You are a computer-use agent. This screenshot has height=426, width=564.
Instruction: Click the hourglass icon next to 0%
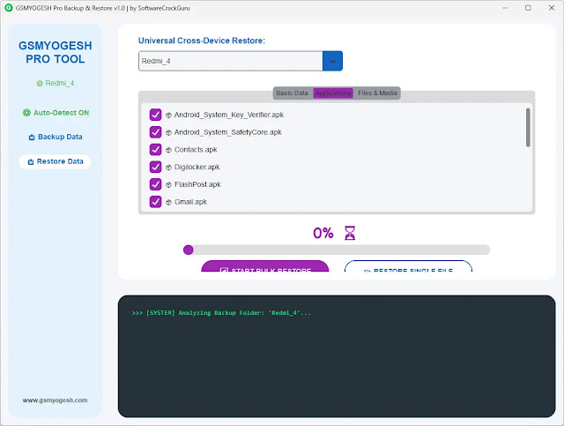coord(350,233)
